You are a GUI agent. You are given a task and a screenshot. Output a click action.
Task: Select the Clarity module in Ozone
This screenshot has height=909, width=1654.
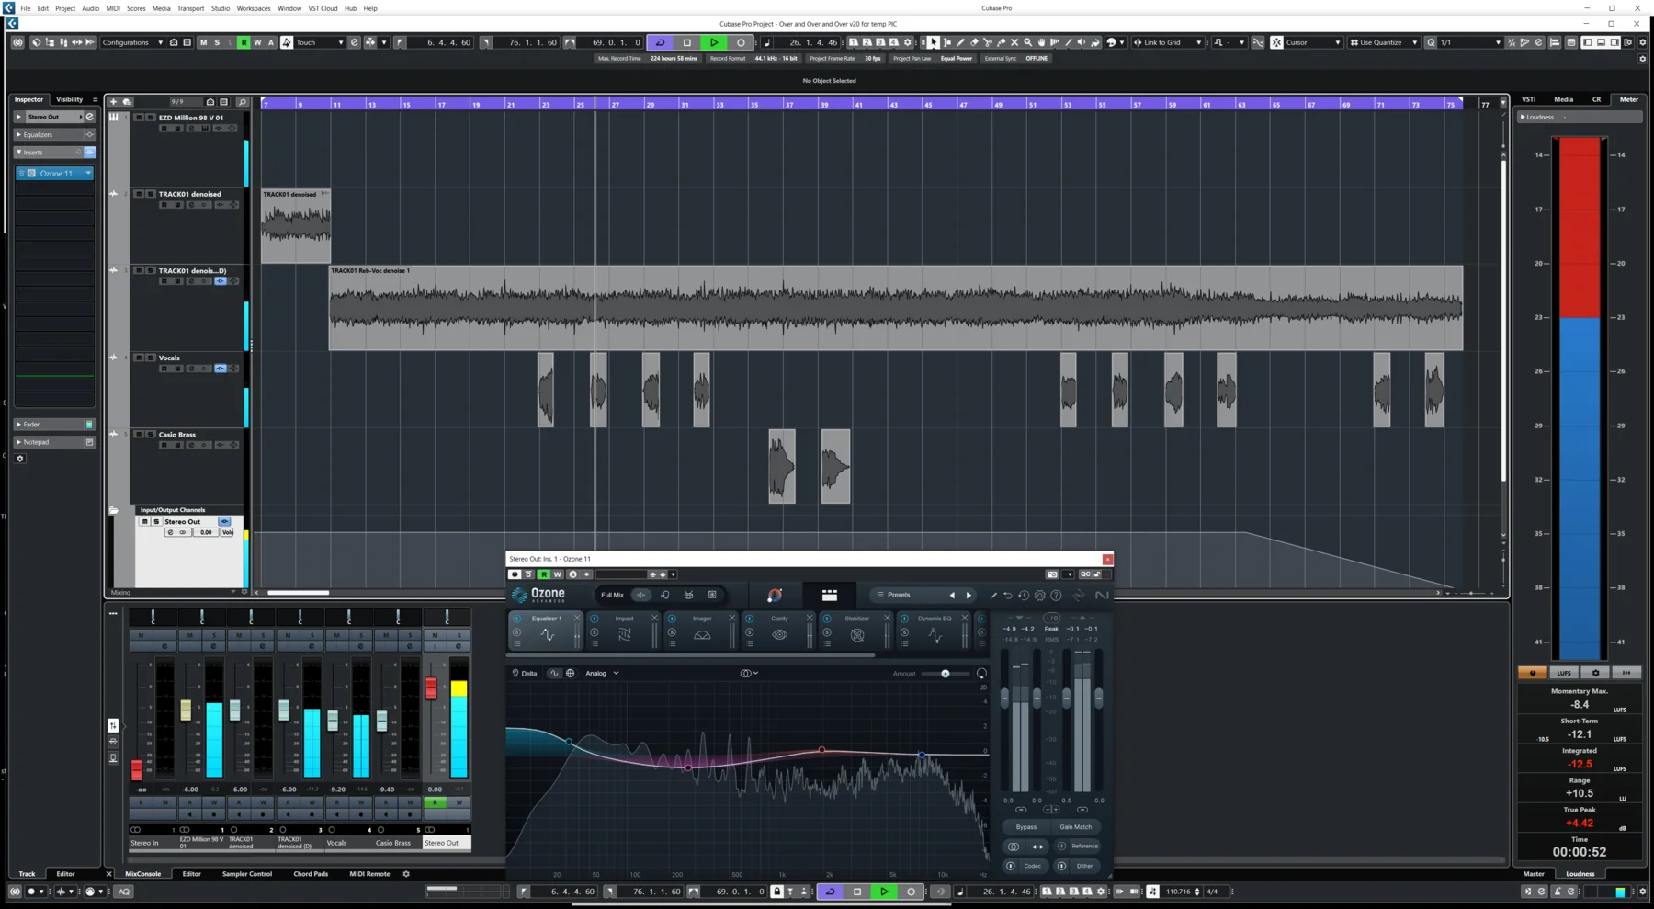(x=780, y=630)
